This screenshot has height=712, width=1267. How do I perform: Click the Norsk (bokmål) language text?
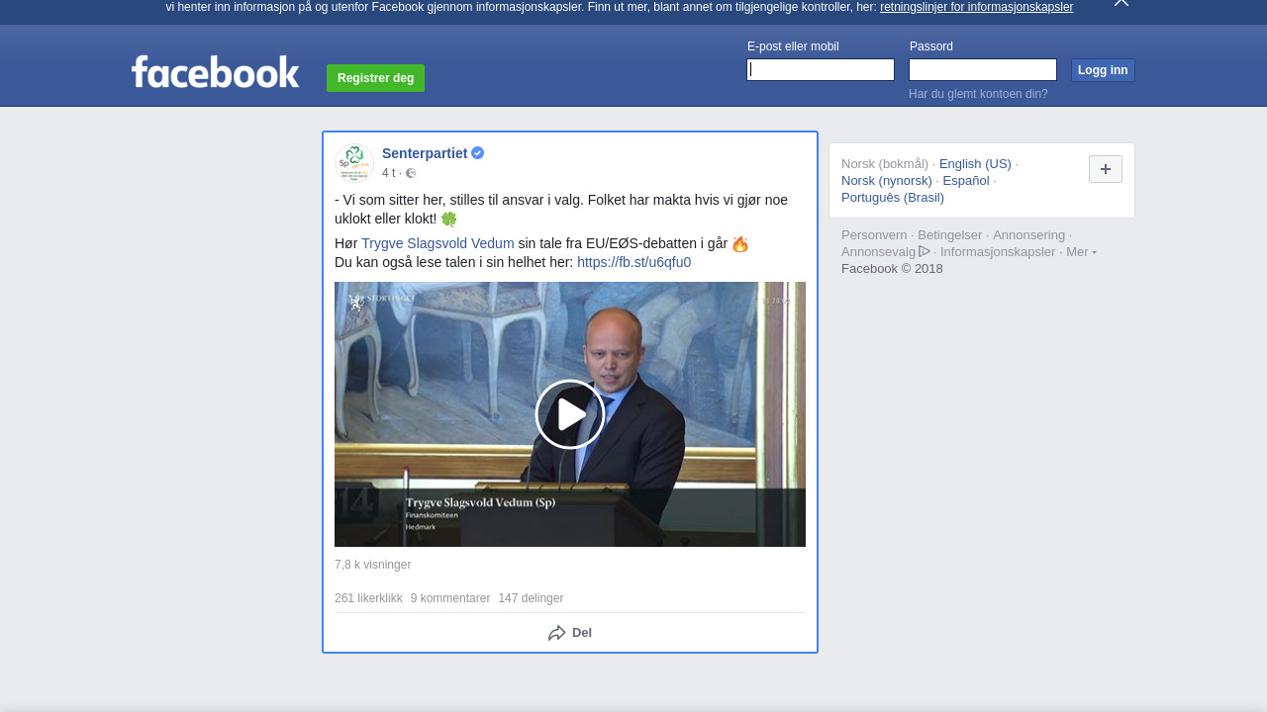click(885, 164)
